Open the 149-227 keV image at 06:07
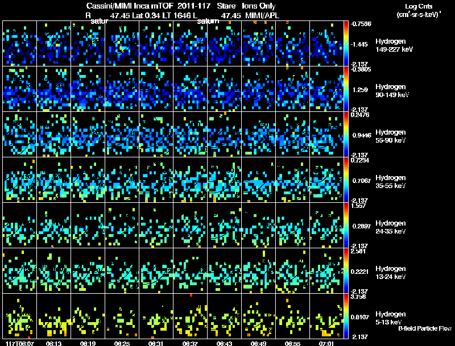 click(19, 43)
